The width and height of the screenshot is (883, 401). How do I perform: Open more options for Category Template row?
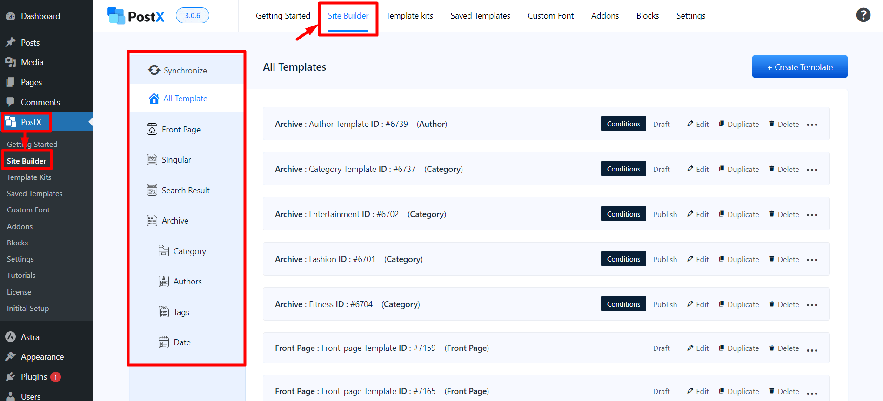812,170
